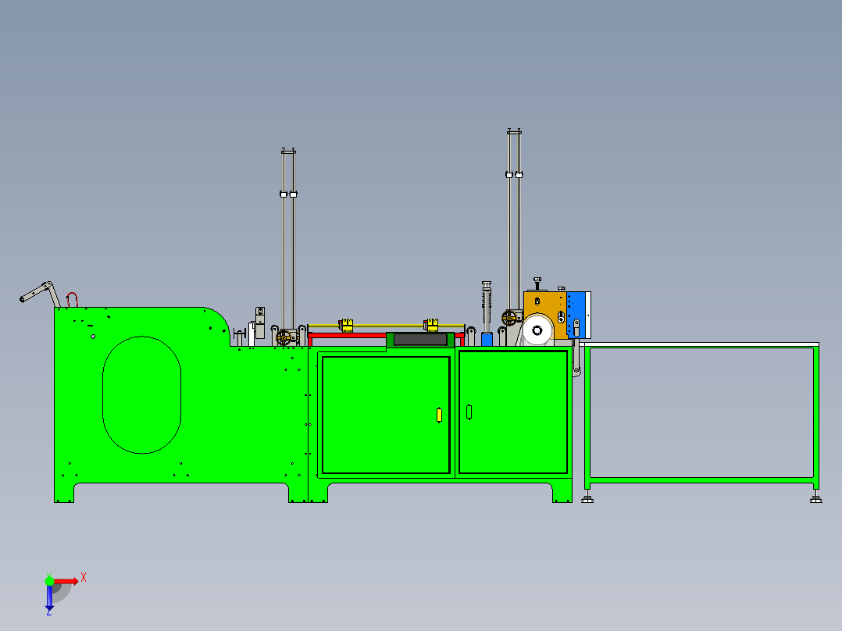Select the left brown handwheel

point(283,338)
